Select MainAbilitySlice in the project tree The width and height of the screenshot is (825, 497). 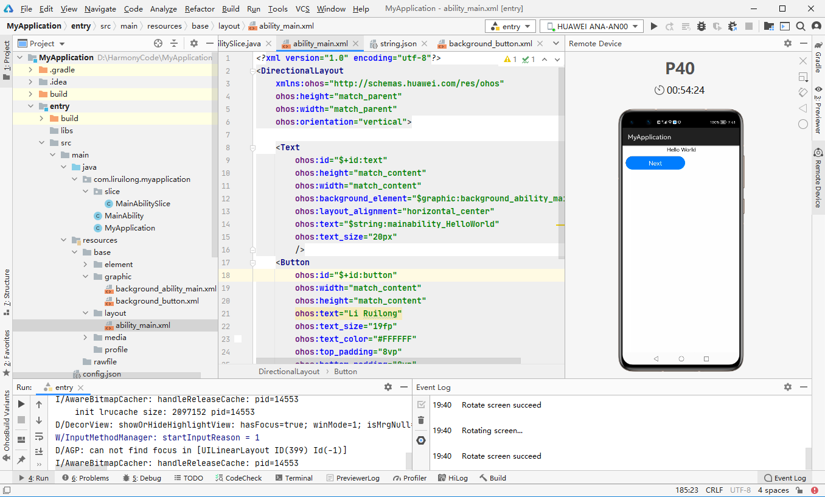[143, 204]
